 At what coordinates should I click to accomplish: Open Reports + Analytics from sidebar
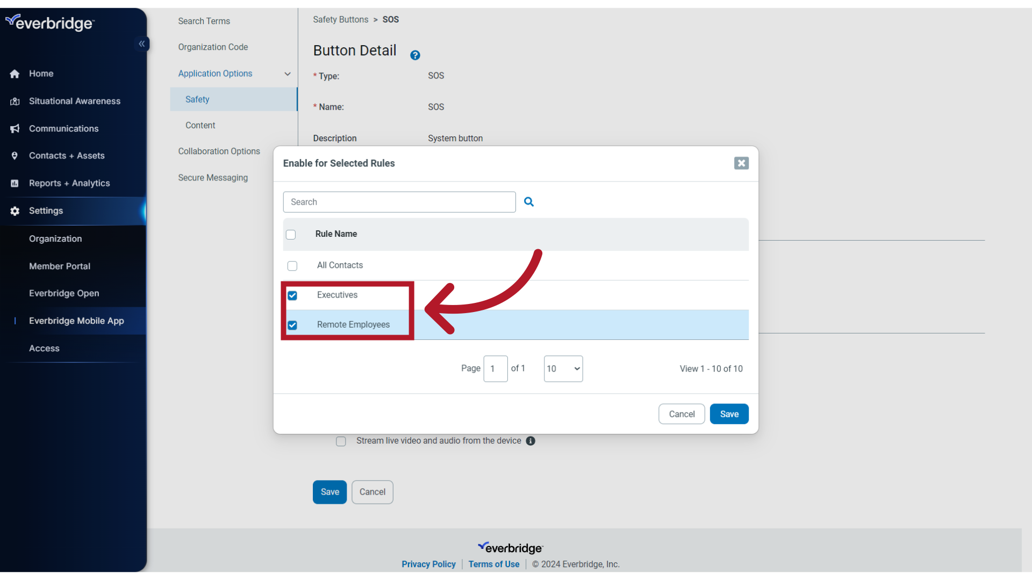(x=69, y=183)
